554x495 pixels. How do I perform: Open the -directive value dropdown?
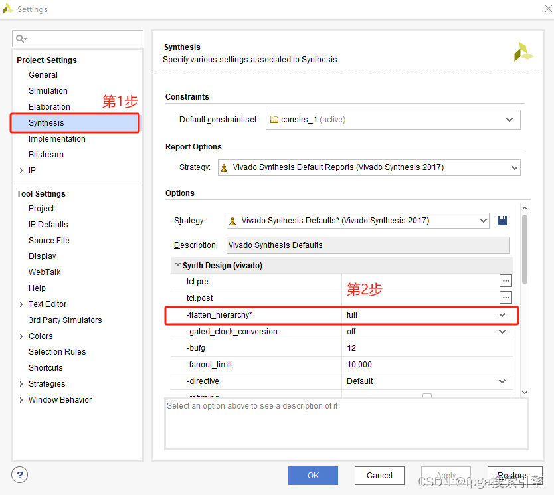502,381
